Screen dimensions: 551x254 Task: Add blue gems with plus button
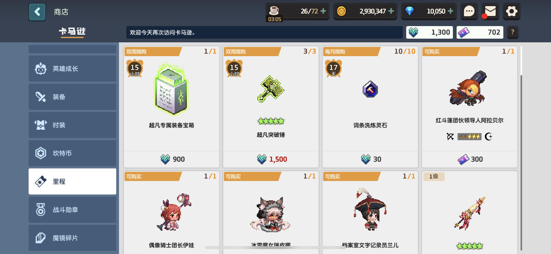(x=450, y=11)
